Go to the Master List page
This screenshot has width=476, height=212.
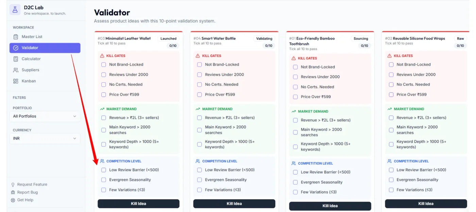[x=32, y=37]
